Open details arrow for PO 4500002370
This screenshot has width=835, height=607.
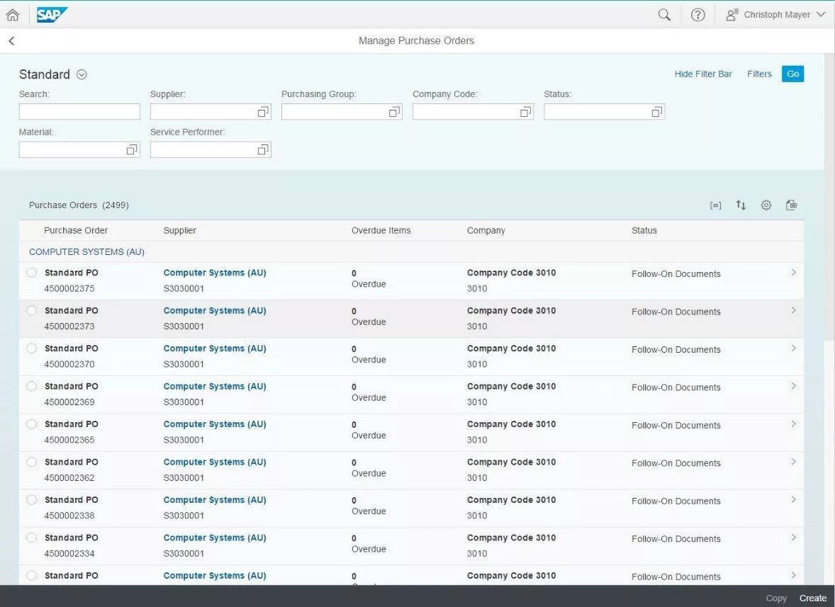(x=793, y=348)
